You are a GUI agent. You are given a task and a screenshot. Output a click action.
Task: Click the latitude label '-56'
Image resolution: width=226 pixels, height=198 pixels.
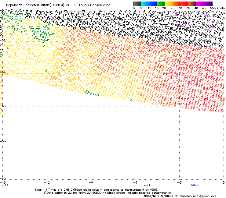[3, 106]
